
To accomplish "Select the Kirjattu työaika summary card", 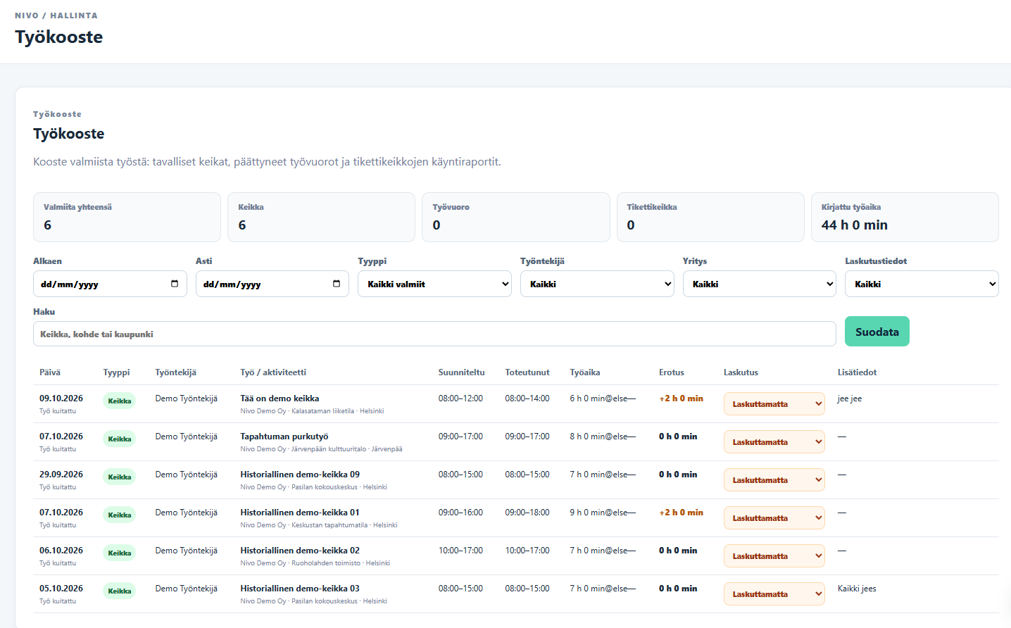I will tap(905, 217).
